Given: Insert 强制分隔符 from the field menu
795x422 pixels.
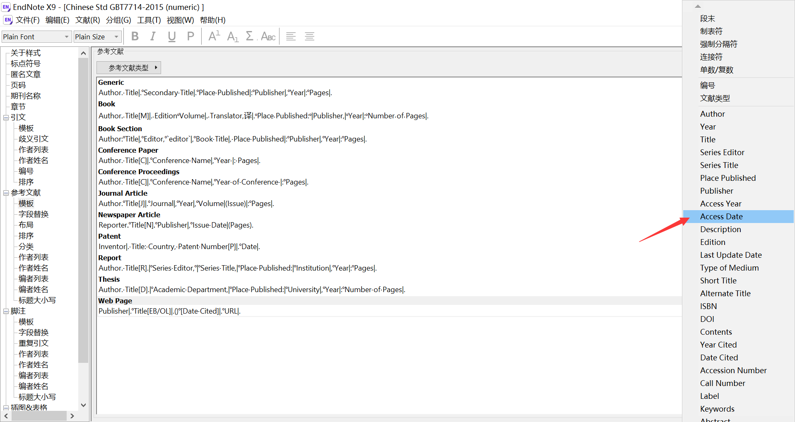Looking at the screenshot, I should point(738,44).
